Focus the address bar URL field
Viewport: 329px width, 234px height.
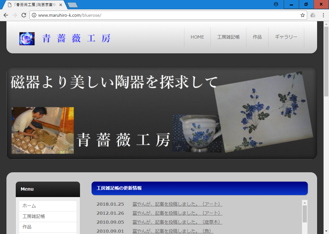pos(168,15)
